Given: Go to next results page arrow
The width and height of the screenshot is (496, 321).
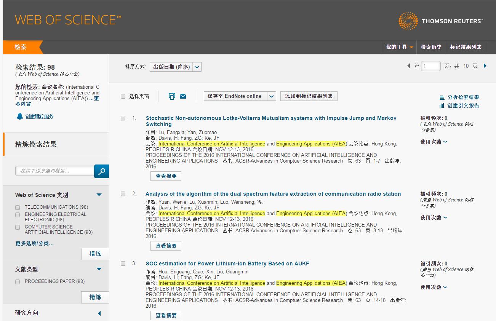Looking at the screenshot, I should (485, 66).
